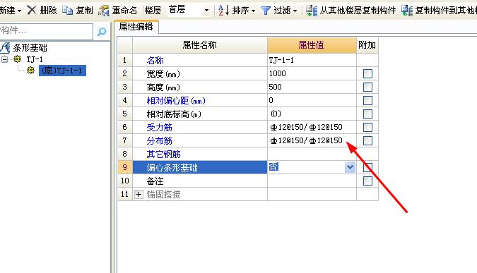This screenshot has width=477, height=273.
Task: Click the 新建 button text
Action: (7, 11)
